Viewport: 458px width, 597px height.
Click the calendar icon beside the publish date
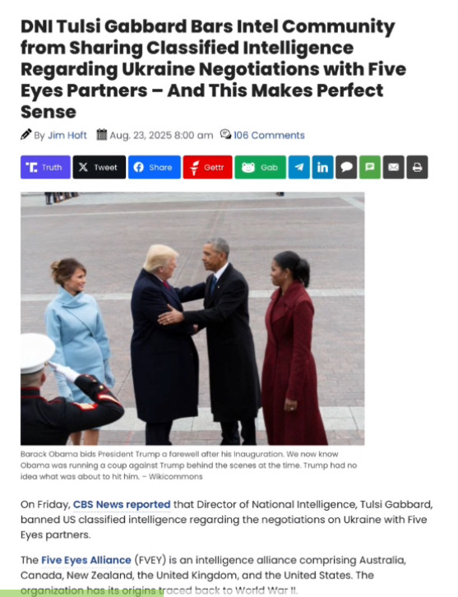pos(102,135)
